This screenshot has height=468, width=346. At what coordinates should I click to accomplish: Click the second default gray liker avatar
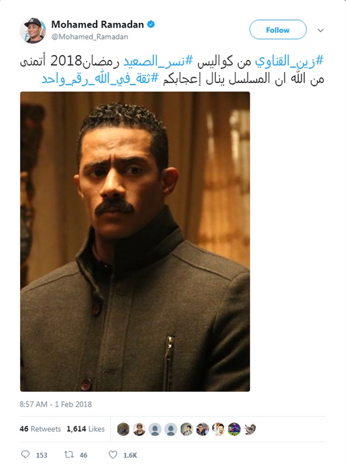[x=170, y=429]
